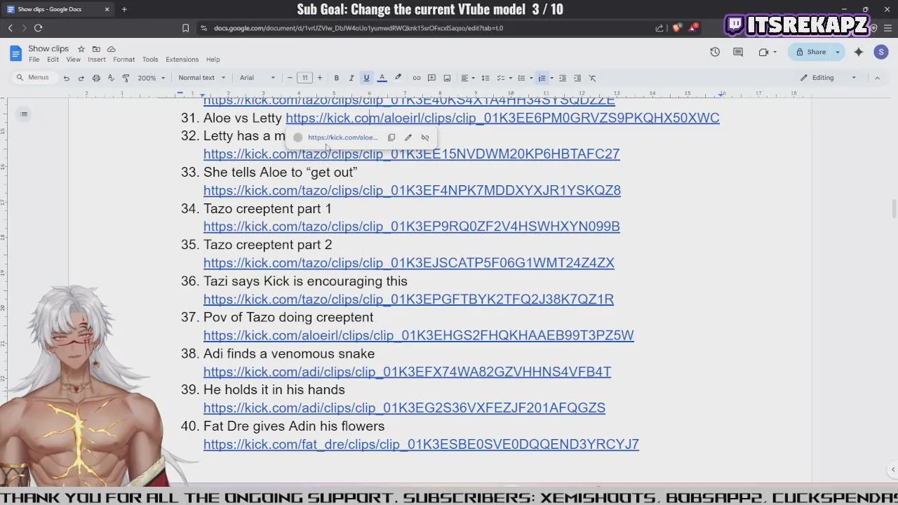Open the Gemini sparkle assistant
The height and width of the screenshot is (505, 898).
point(858,52)
